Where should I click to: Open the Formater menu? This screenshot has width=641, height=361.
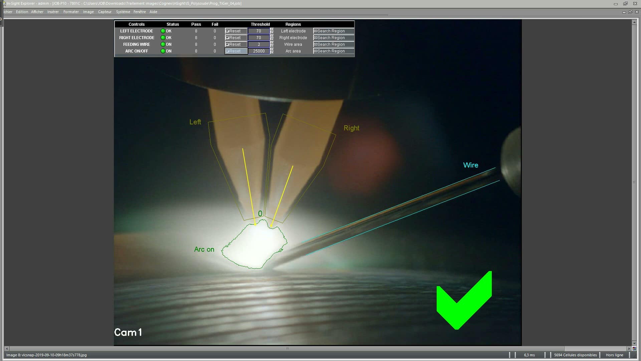click(71, 12)
